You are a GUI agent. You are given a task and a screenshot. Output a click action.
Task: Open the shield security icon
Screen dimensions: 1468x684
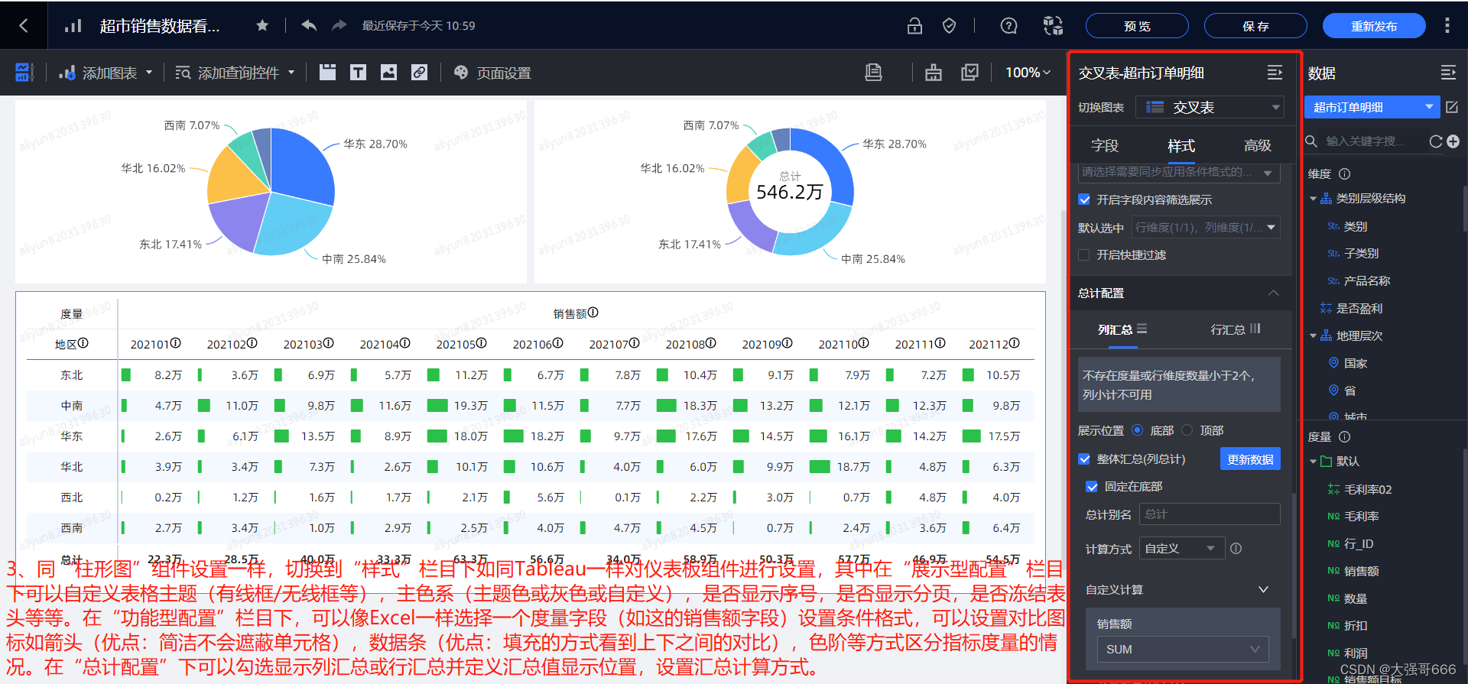[949, 26]
